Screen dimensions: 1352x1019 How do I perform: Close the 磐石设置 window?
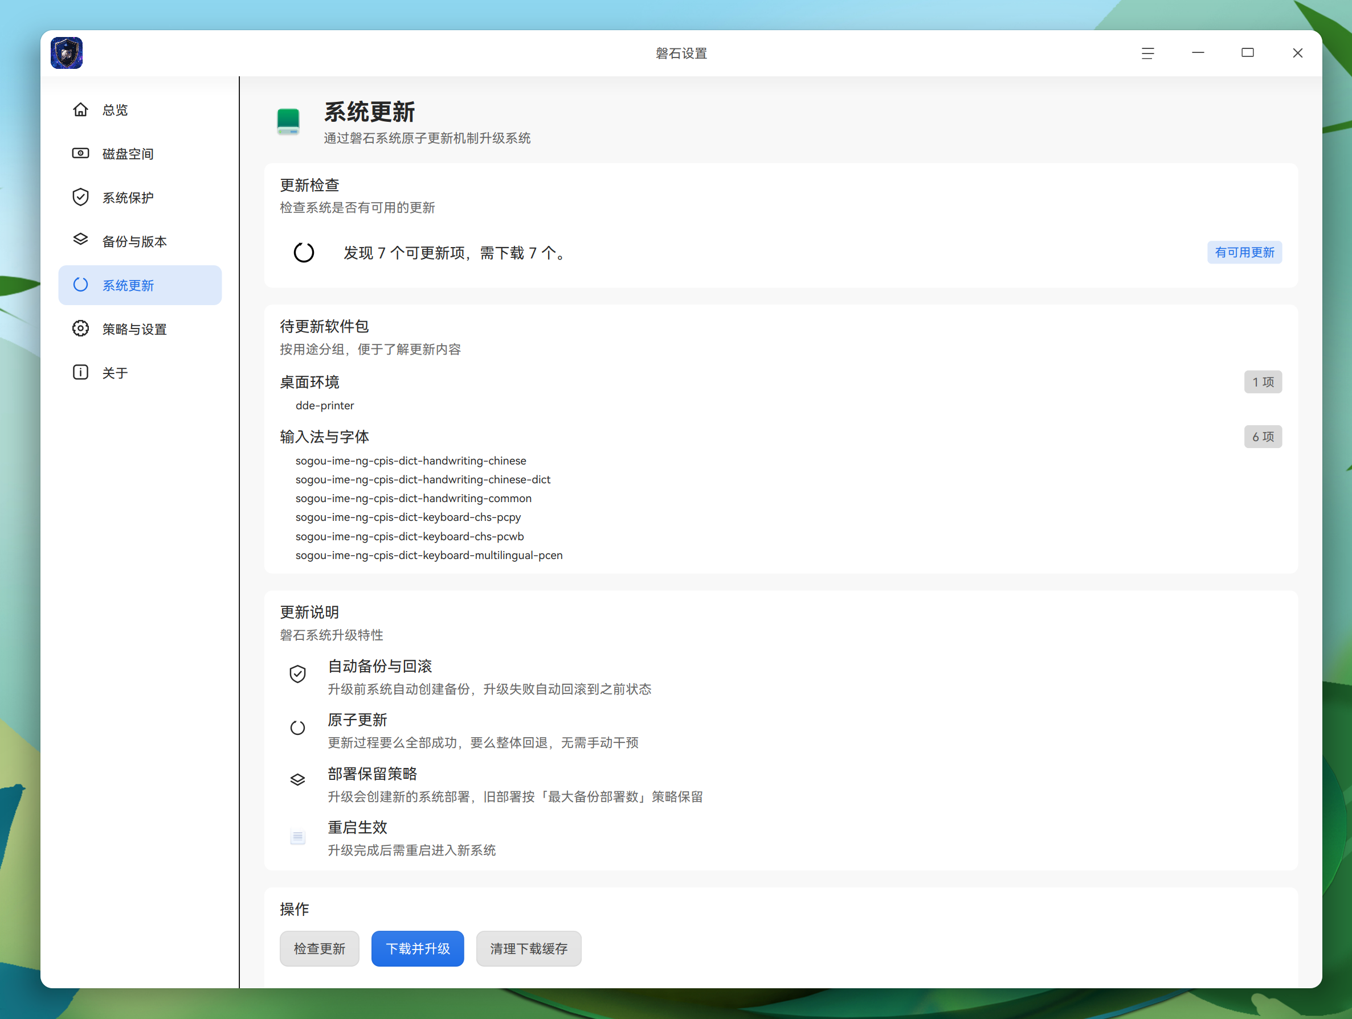click(1298, 53)
